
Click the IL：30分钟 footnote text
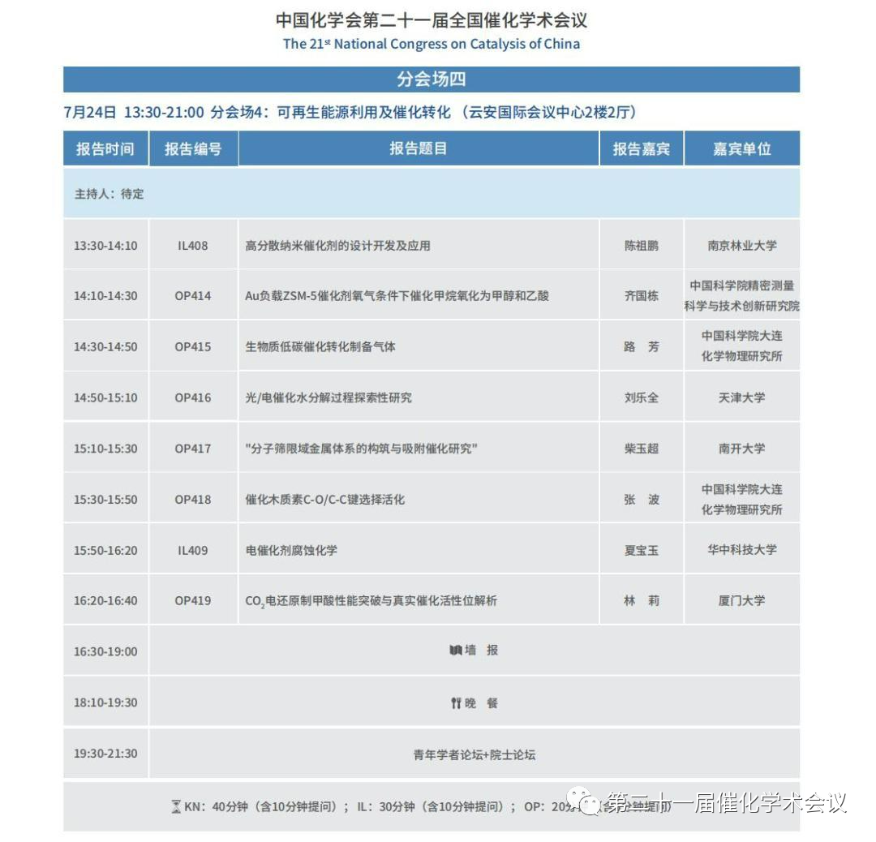(430, 807)
